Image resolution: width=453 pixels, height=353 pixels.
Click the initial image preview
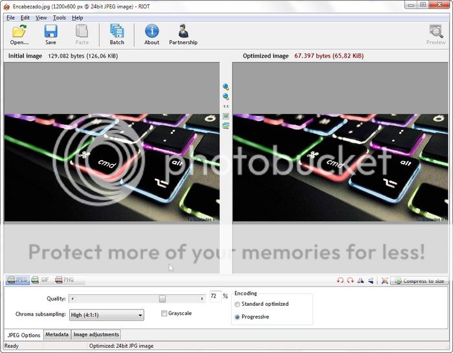[x=111, y=167]
